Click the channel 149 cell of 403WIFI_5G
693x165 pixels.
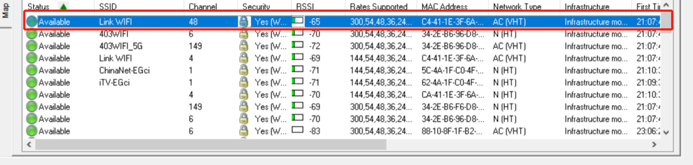click(195, 46)
